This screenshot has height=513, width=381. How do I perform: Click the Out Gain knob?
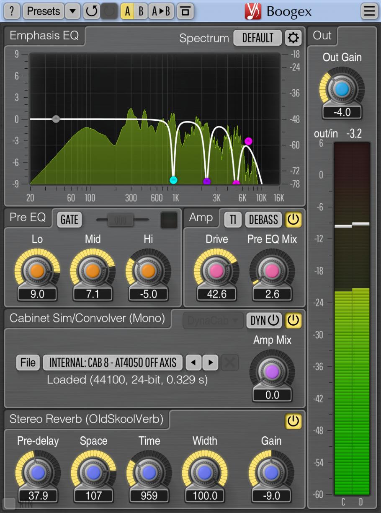point(342,89)
